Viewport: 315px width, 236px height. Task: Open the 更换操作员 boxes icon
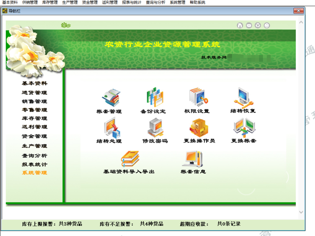pos(198,128)
